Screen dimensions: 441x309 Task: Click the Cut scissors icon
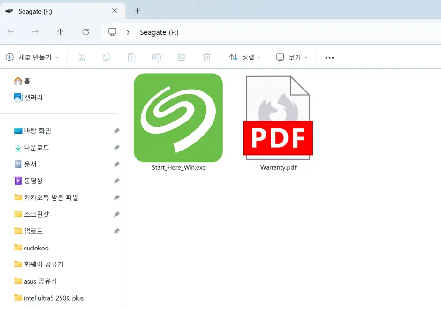click(x=81, y=57)
